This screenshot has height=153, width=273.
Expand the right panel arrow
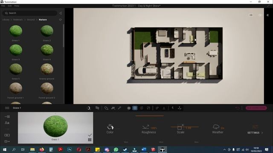coord(267,15)
